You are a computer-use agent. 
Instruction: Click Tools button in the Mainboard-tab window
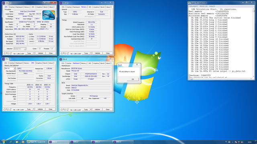(x=86, y=110)
